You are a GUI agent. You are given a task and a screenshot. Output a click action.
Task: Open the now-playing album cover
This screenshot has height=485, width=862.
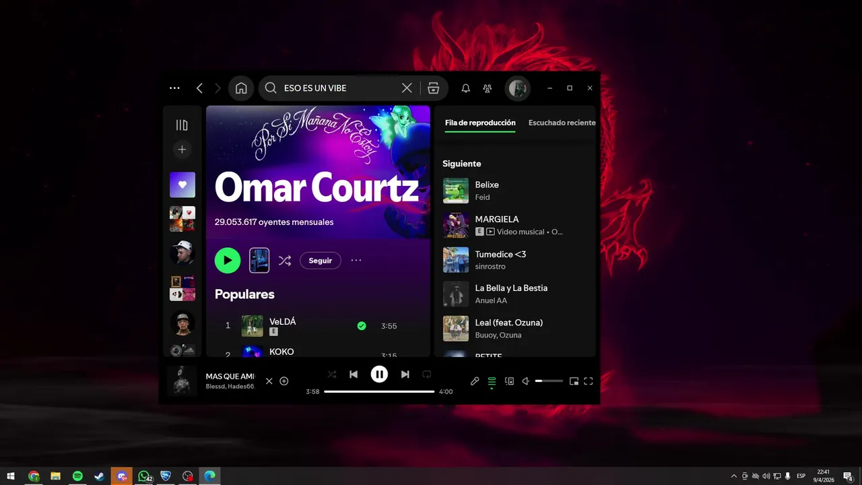coord(182,381)
